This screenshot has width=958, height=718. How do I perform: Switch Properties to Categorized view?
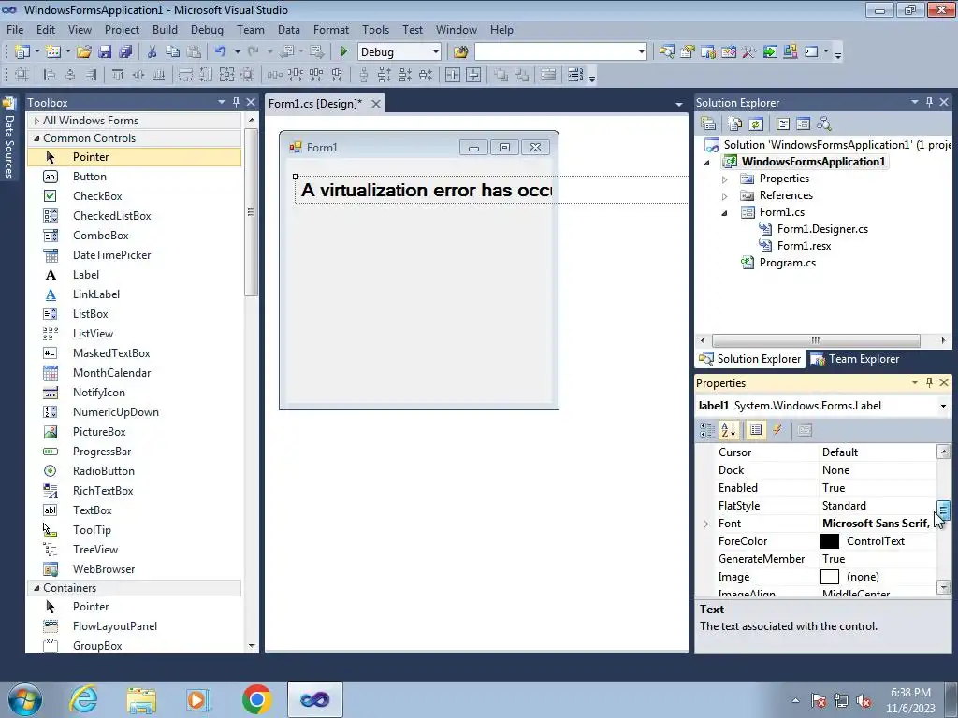pyautogui.click(x=707, y=430)
